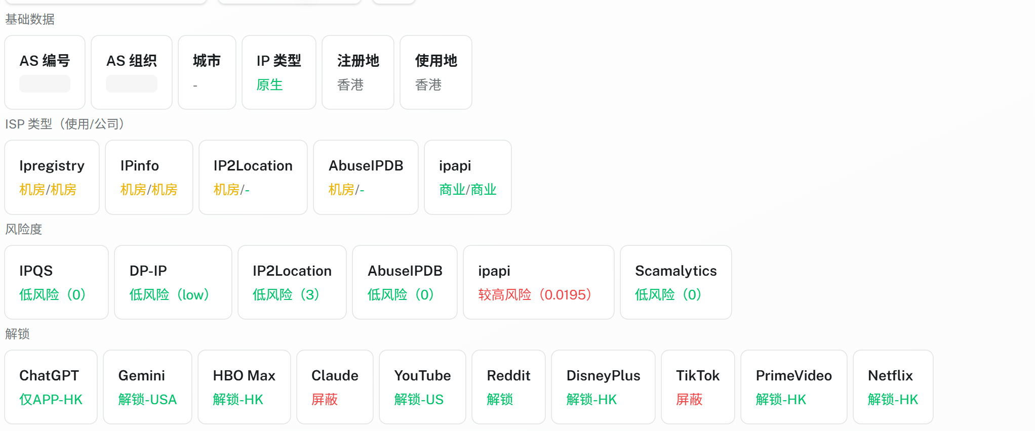Select the 注册地 card

(357, 72)
